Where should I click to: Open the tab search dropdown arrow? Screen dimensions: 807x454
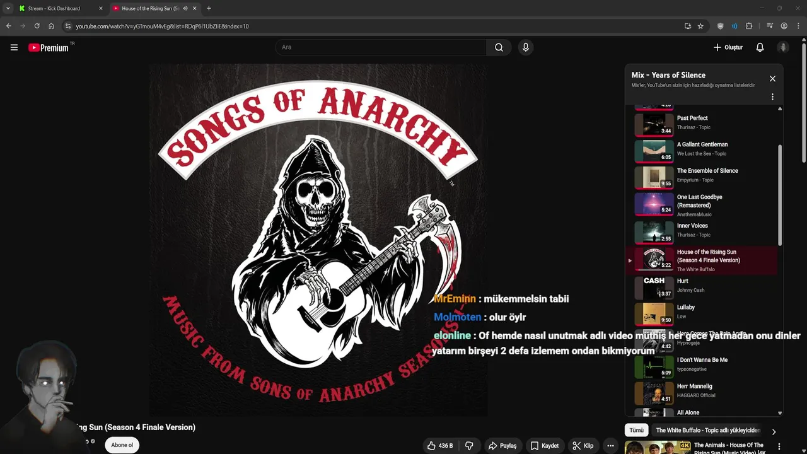pyautogui.click(x=8, y=8)
